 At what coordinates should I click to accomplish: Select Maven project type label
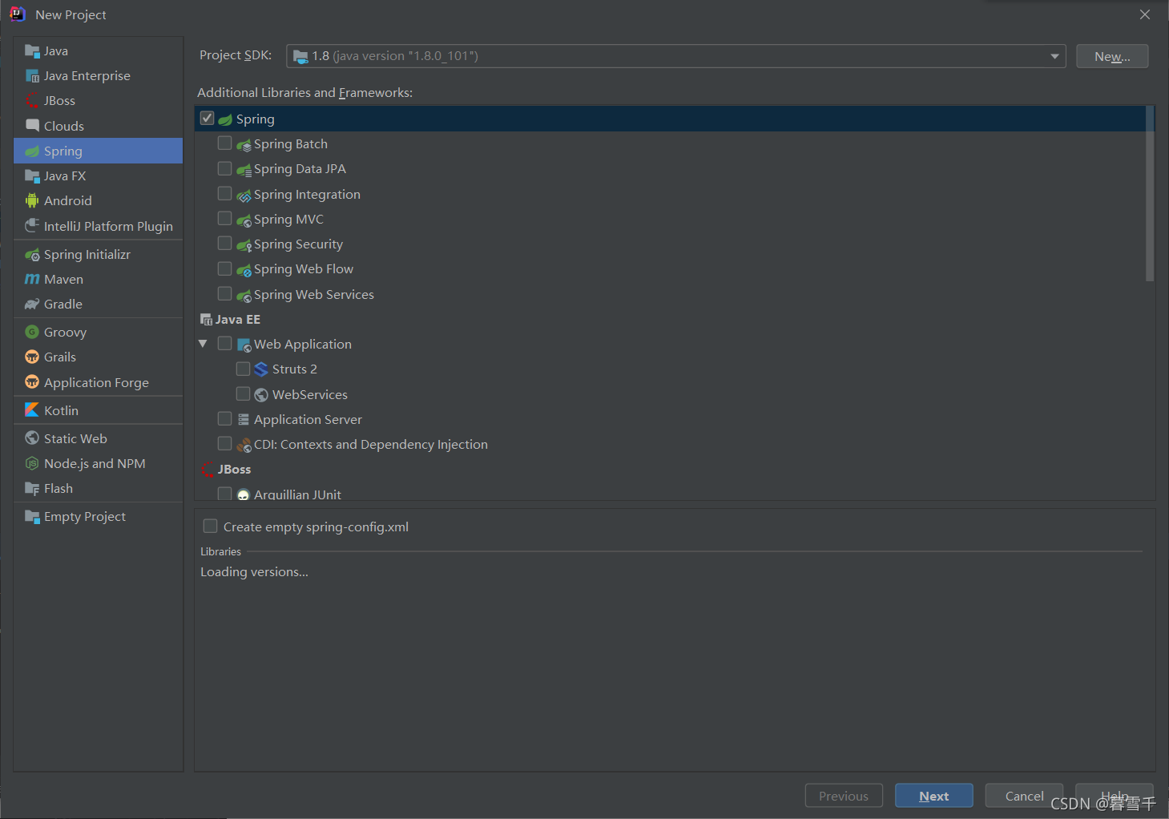64,279
